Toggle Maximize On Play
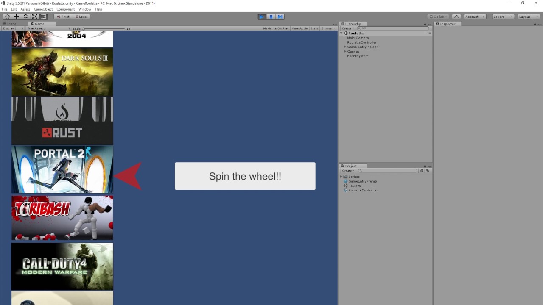The height and width of the screenshot is (305, 543). tap(276, 28)
